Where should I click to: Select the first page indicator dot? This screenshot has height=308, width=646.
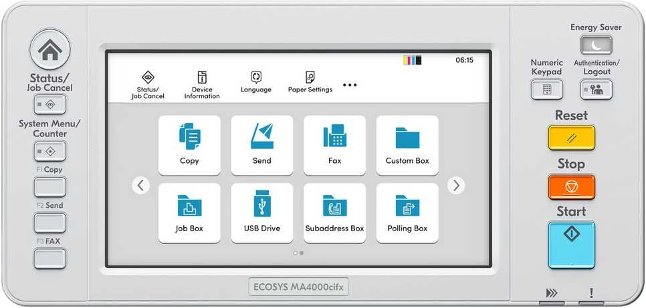point(296,253)
